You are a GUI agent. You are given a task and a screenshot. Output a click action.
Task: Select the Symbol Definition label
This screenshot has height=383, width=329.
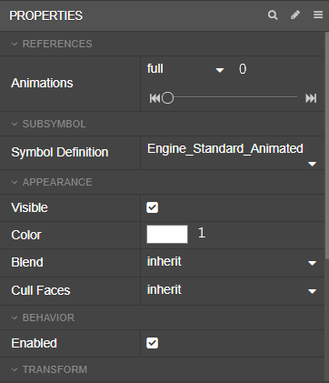tap(60, 152)
